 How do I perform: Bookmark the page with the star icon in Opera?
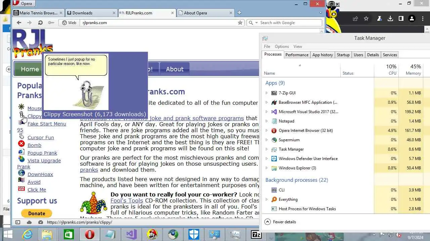[x=240, y=23]
